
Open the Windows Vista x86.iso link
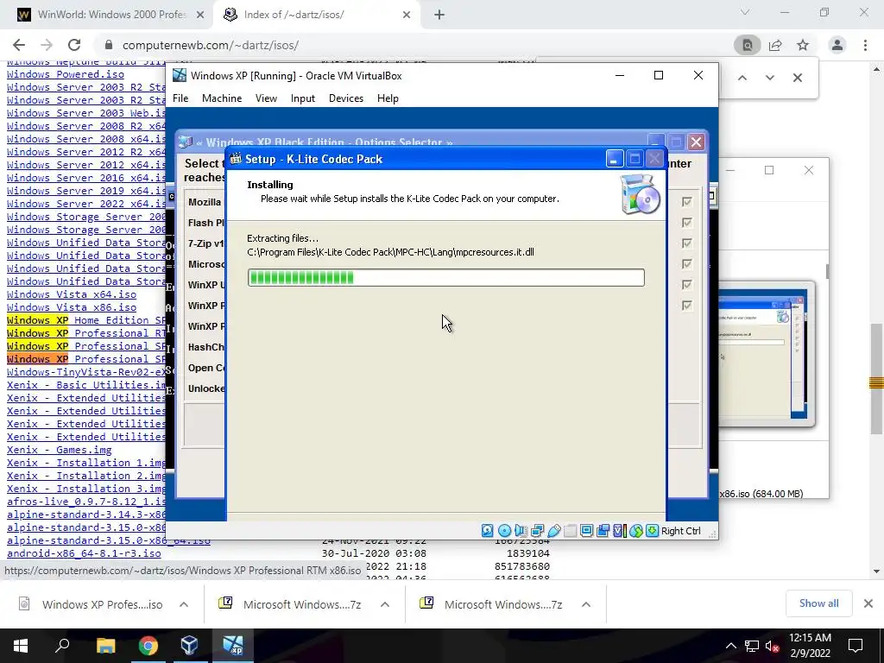(x=72, y=307)
